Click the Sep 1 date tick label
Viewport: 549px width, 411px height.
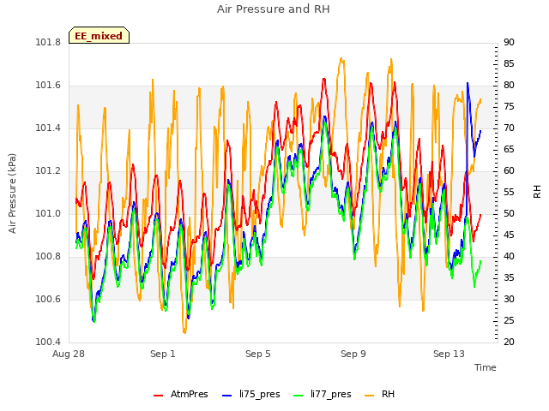[163, 354]
